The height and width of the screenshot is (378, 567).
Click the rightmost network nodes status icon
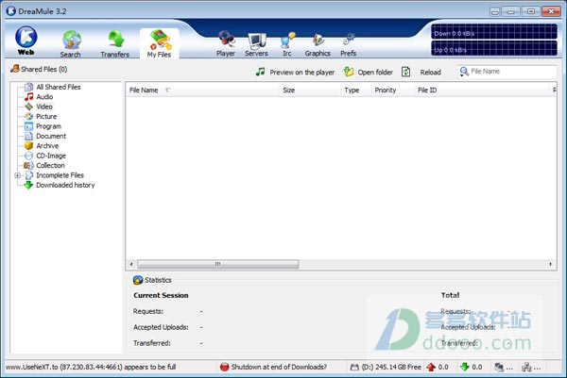click(526, 368)
